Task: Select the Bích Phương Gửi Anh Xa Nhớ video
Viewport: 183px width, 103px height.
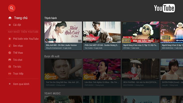Action: tap(140, 69)
